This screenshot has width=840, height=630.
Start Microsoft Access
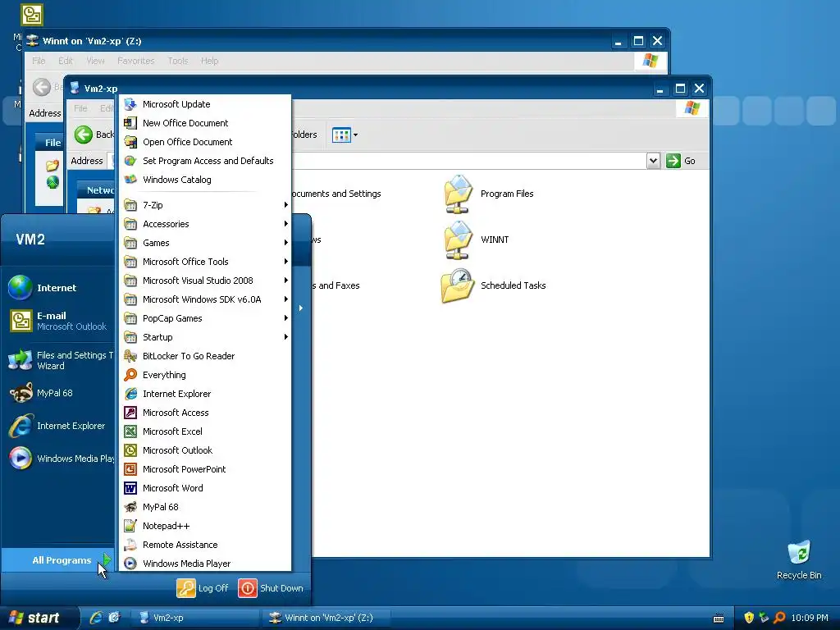pyautogui.click(x=205, y=412)
